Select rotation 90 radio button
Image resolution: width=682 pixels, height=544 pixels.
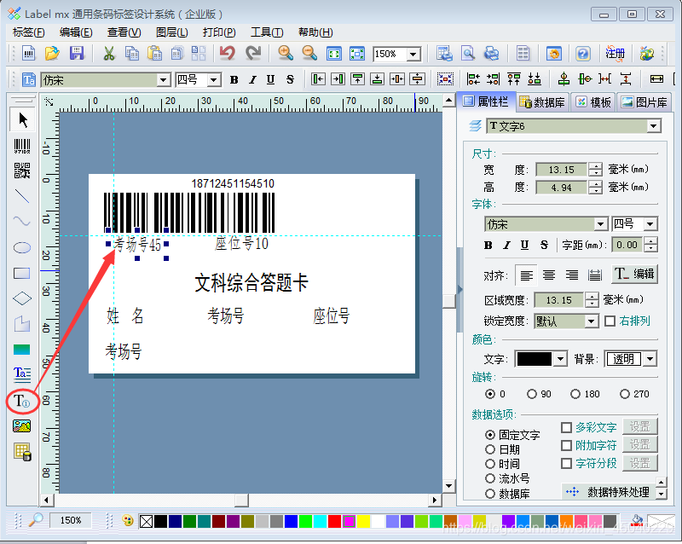[x=532, y=394]
